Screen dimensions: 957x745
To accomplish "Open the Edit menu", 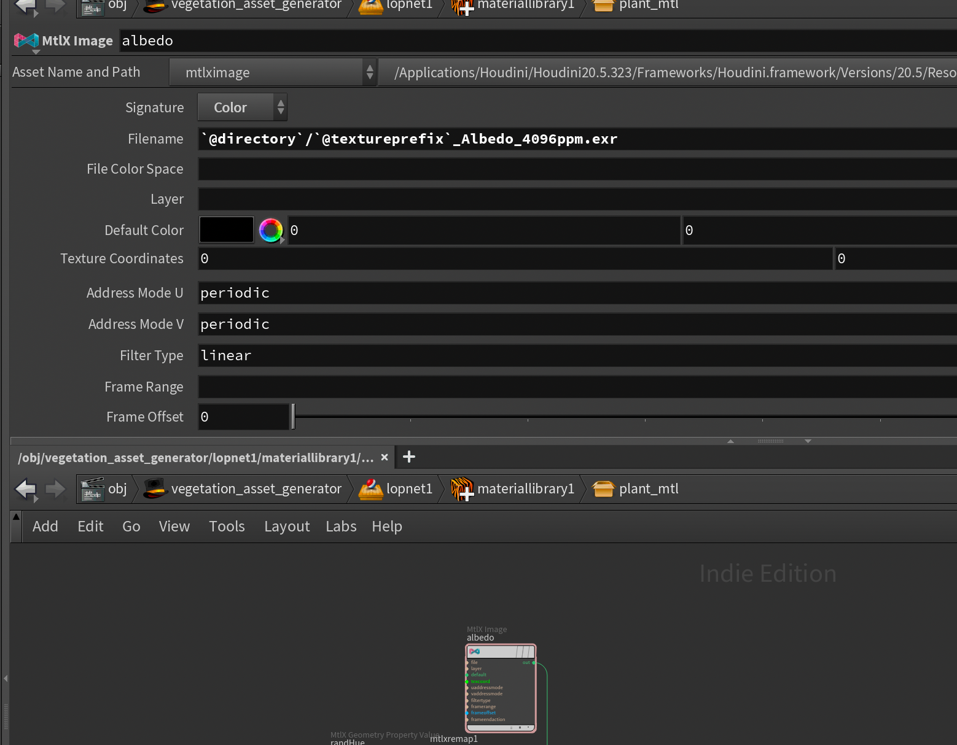I will click(90, 527).
